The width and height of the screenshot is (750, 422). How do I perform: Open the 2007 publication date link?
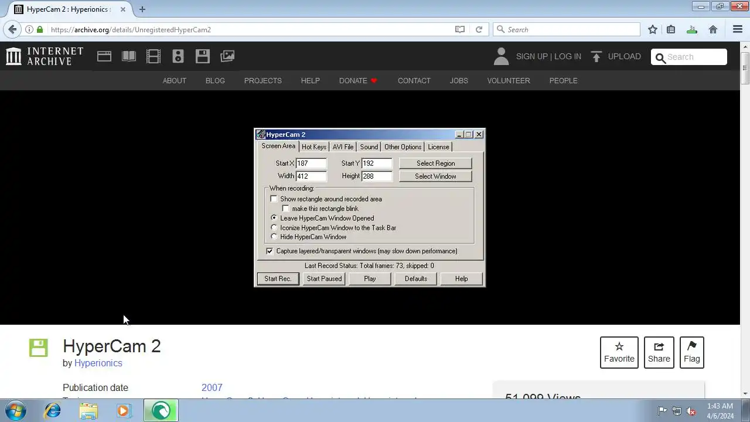pos(212,387)
